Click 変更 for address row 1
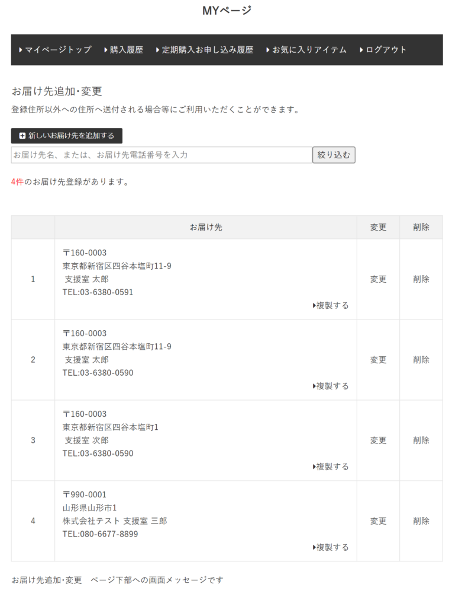The width and height of the screenshot is (465, 607). [378, 279]
